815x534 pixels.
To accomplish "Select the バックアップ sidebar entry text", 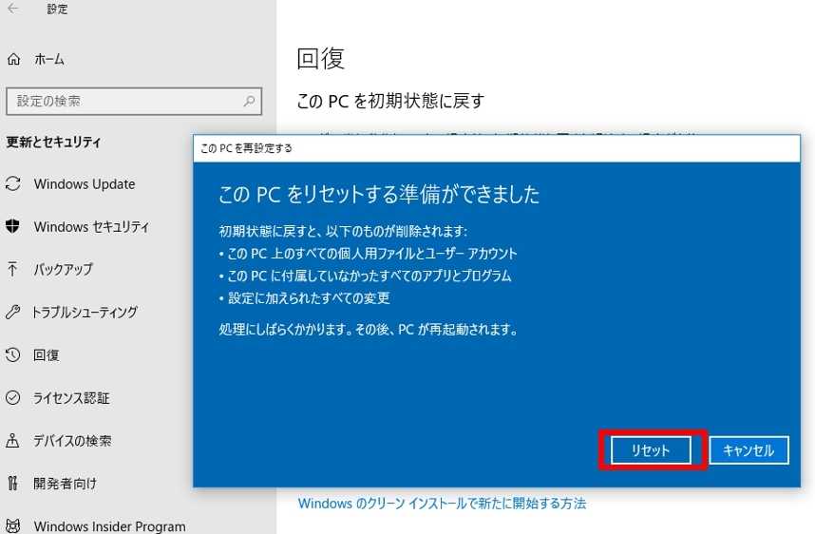I will pyautogui.click(x=63, y=270).
